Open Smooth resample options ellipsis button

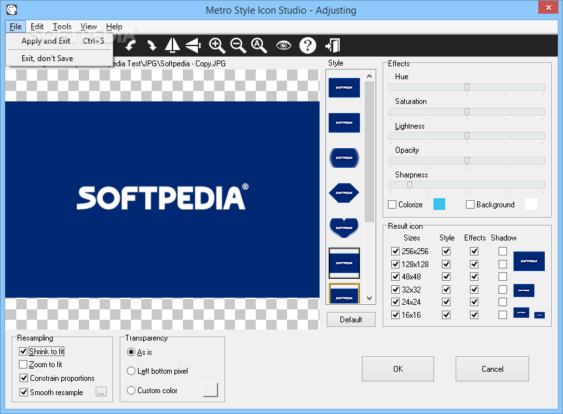[102, 392]
